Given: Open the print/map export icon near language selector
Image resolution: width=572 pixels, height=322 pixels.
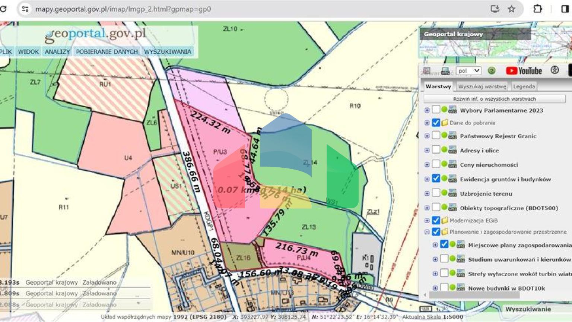Looking at the screenshot, I should [x=445, y=71].
